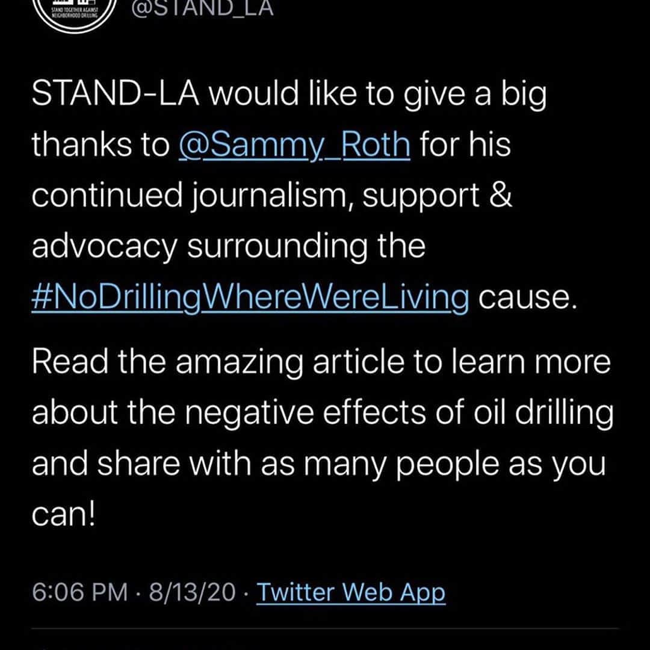Open the #NoDrillingWhereWereLiving hashtag

(x=250, y=298)
